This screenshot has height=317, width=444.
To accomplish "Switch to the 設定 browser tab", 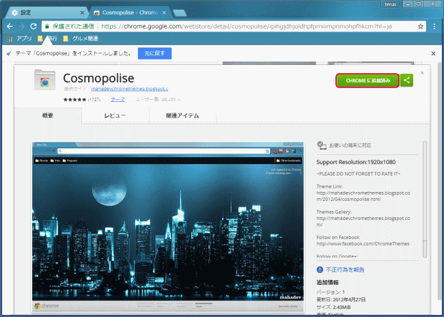I will (x=46, y=12).
